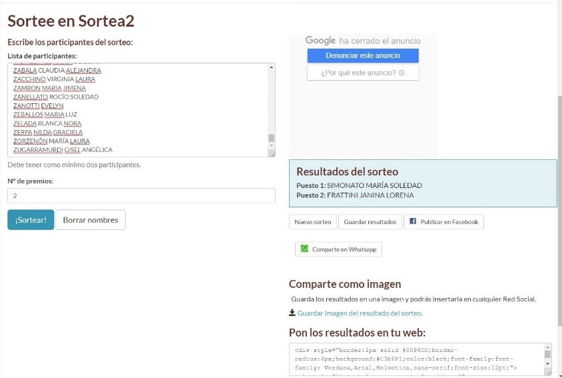562x378 pixels.
Task: Select ZAMBON MARIA JIMENA in the list
Action: click(x=49, y=88)
